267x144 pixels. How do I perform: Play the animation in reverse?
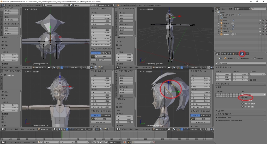(x=98, y=142)
